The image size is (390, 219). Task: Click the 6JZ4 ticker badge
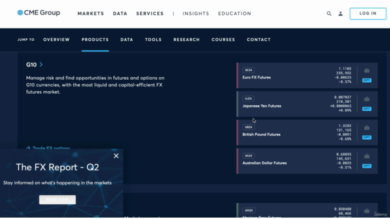coord(248,99)
